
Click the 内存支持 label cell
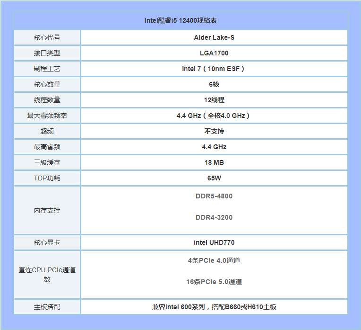(x=47, y=210)
